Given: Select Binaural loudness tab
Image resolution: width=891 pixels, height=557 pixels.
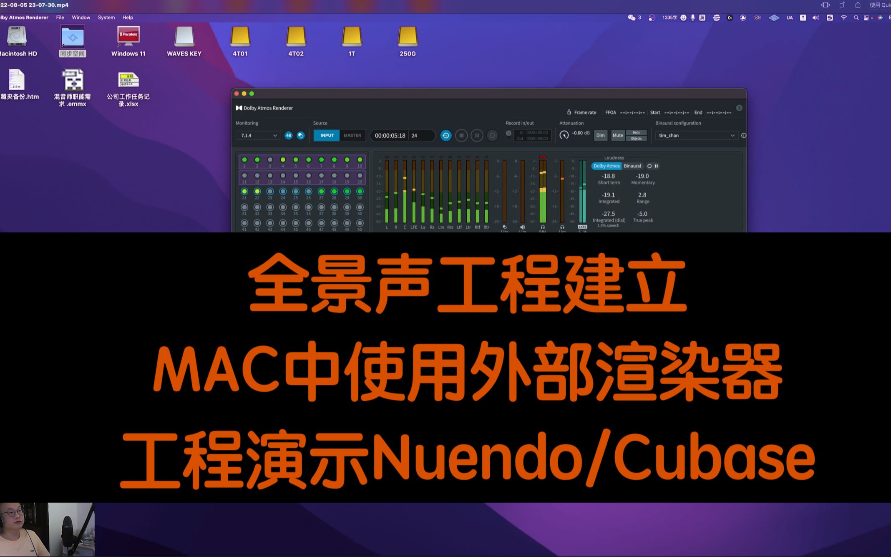Looking at the screenshot, I should (631, 166).
